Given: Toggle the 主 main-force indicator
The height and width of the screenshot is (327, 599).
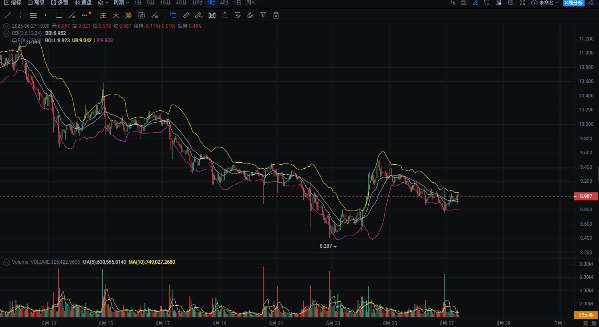Looking at the screenshot, I should [x=103, y=15].
